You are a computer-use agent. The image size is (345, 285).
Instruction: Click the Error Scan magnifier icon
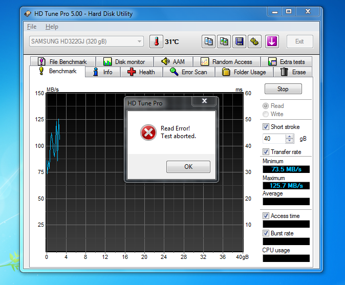tap(174, 72)
